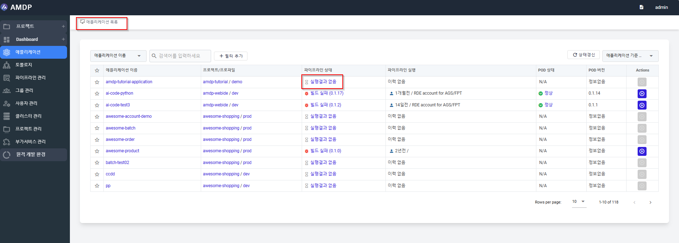Click 실행결과 없음 for amdp-tutorial-application

[323, 82]
